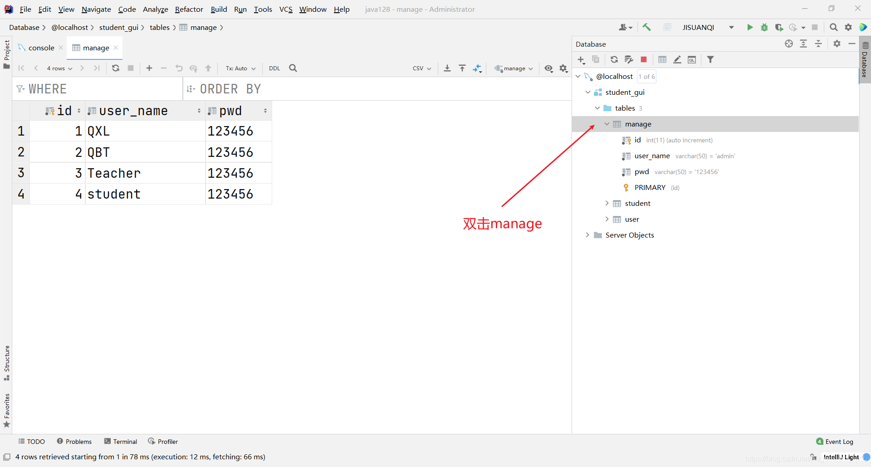Go to first page of rows
The width and height of the screenshot is (871, 467).
click(21, 68)
